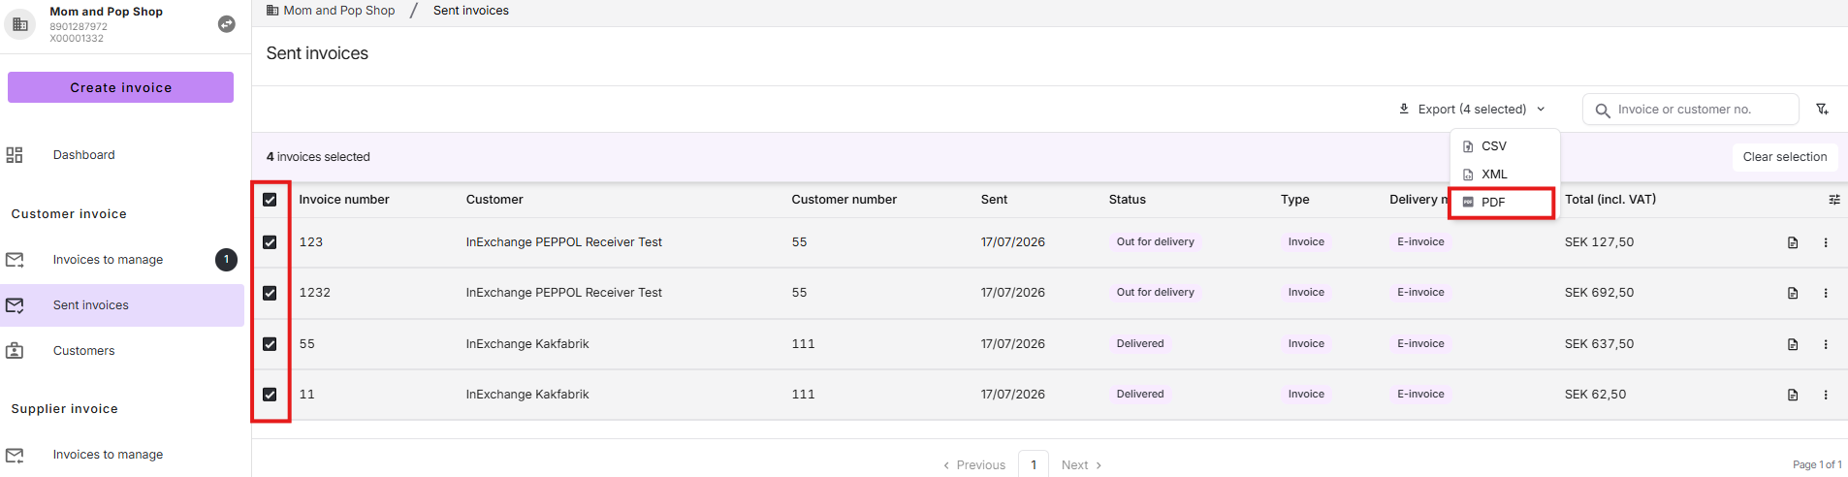Sort by the Status column header
The image size is (1848, 477).
pyautogui.click(x=1128, y=200)
